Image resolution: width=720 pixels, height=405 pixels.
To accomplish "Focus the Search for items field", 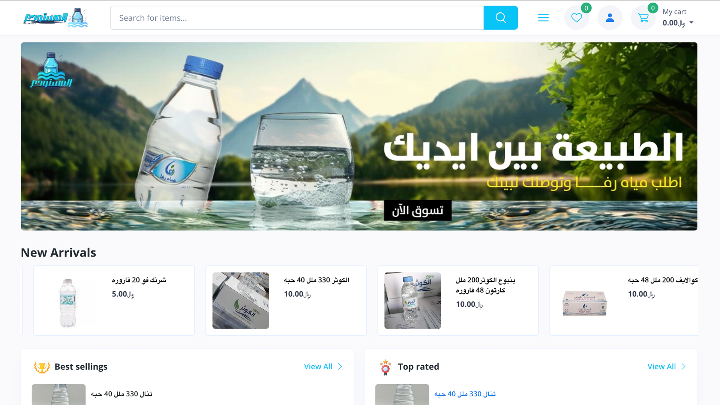I will click(x=297, y=18).
